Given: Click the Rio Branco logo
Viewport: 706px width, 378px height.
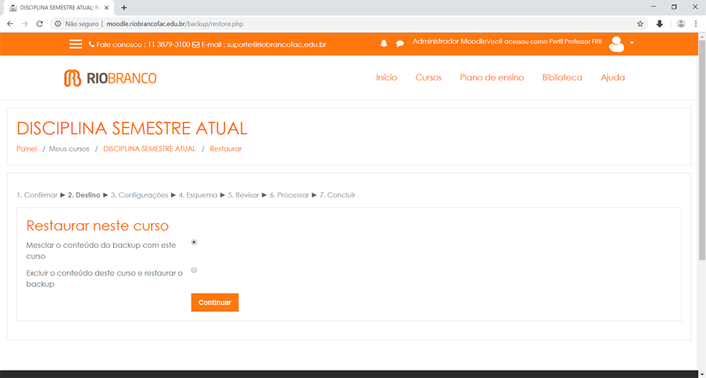Looking at the screenshot, I should click(x=110, y=78).
